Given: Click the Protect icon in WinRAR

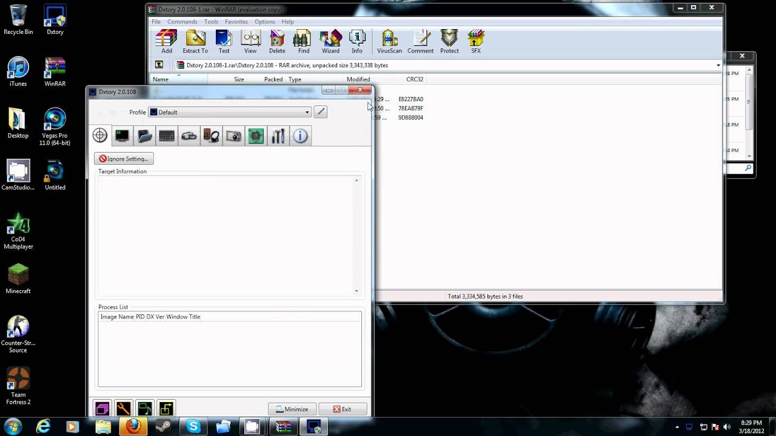Looking at the screenshot, I should pyautogui.click(x=449, y=42).
